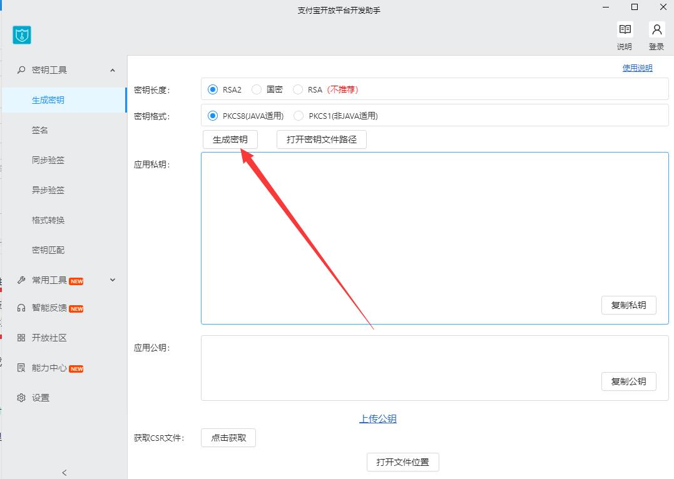Open the 能力中心 menu entry
674x479 pixels.
point(49,368)
